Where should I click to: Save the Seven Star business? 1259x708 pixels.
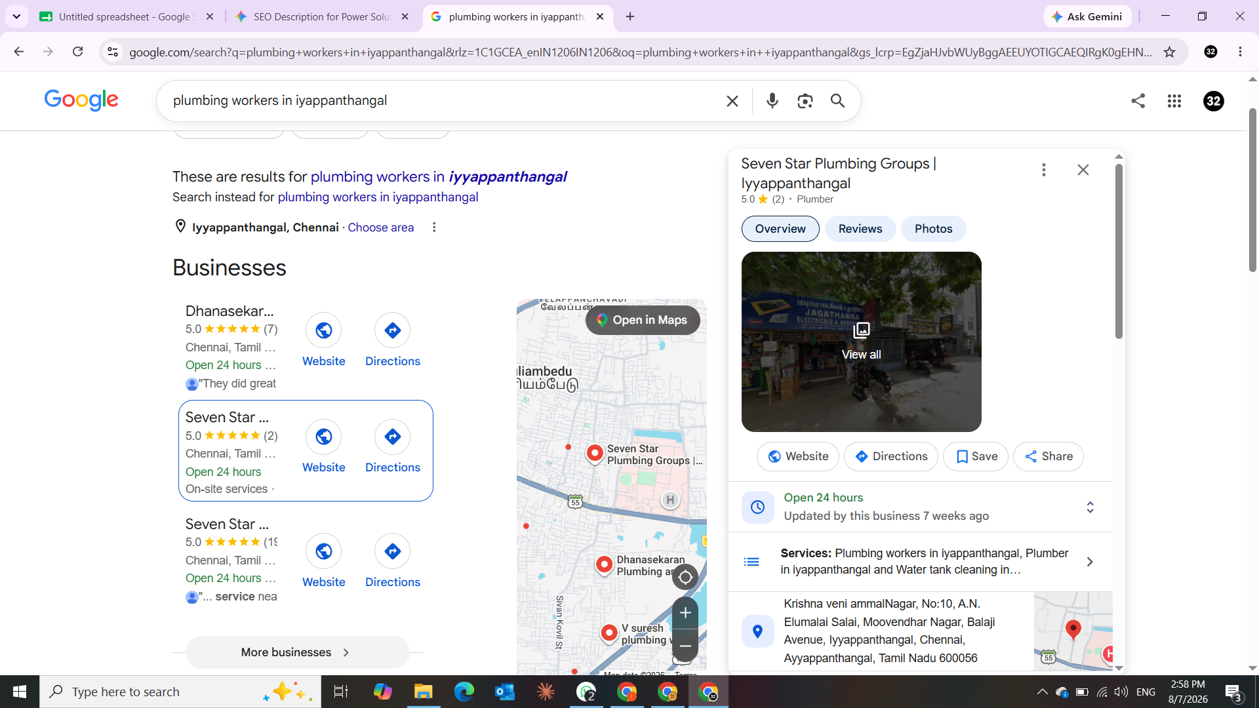tap(976, 456)
